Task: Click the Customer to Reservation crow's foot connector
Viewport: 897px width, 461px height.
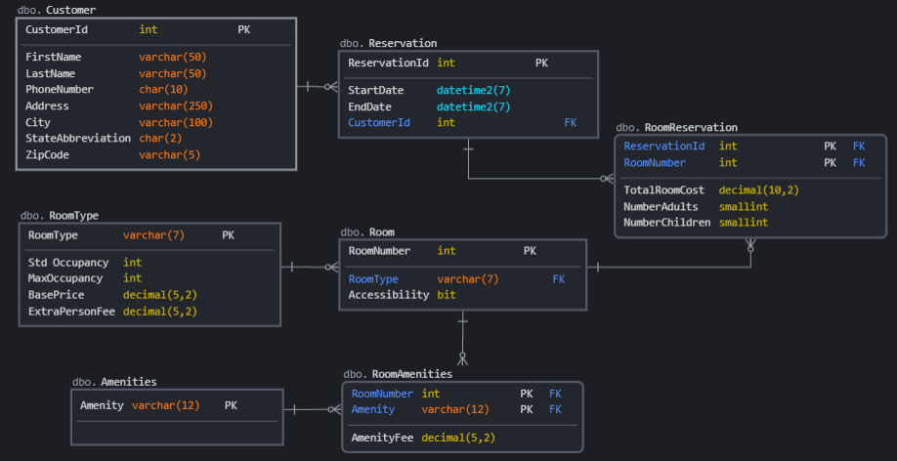Action: 318,86
